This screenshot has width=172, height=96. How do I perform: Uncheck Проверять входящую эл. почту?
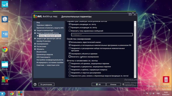(x=70, y=24)
